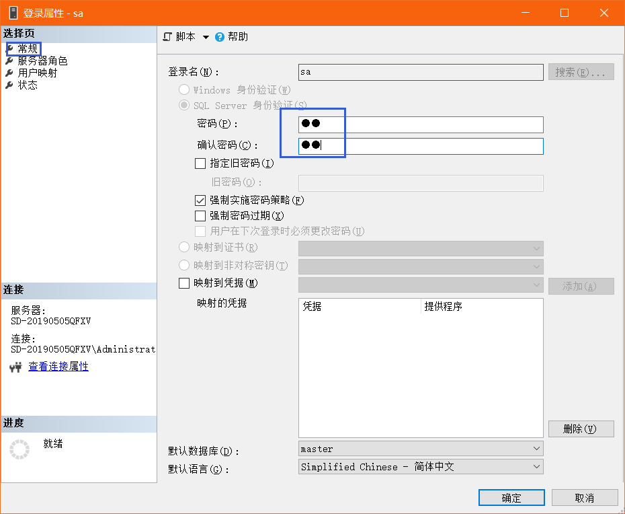Open the 映射到证书 dropdown
Screen dimensions: 625x514
pyautogui.click(x=421, y=249)
